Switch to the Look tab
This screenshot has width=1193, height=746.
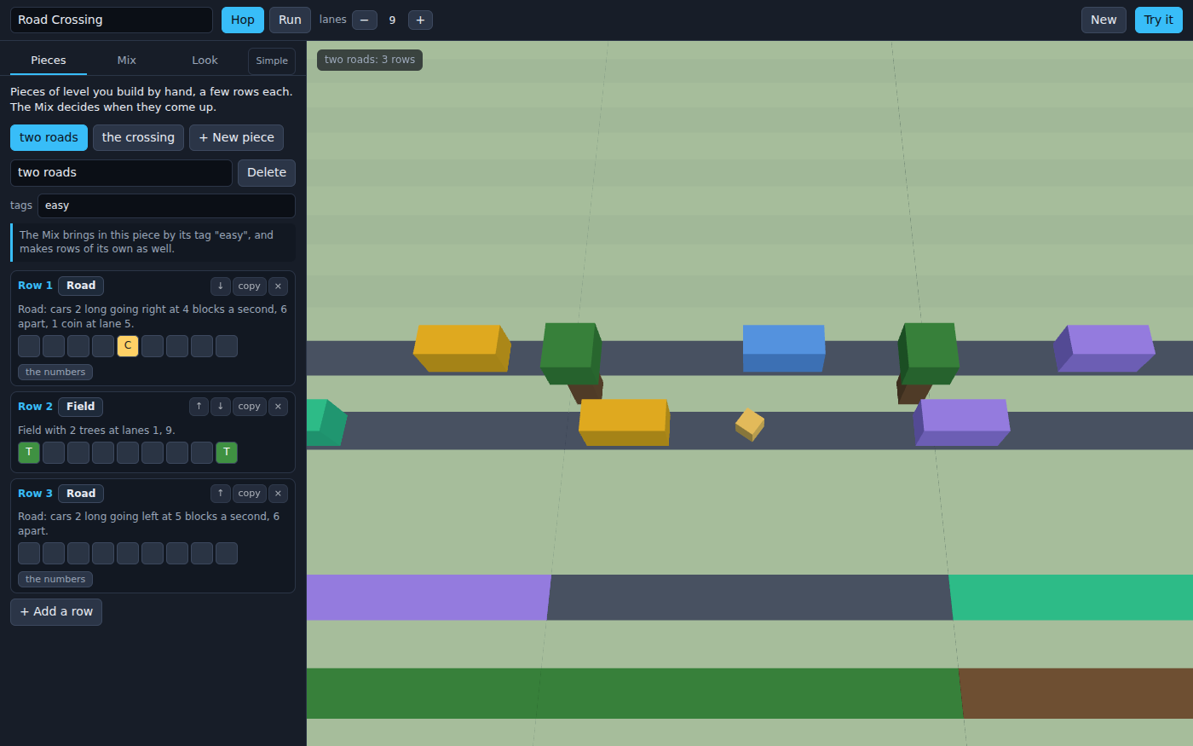tap(205, 61)
